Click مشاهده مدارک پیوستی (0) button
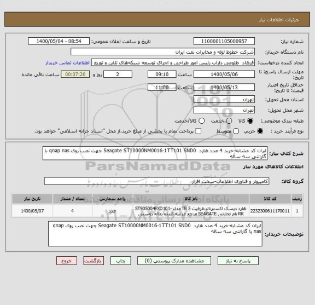Image resolution: width=315 pixels, height=305 pixels. 174,261
